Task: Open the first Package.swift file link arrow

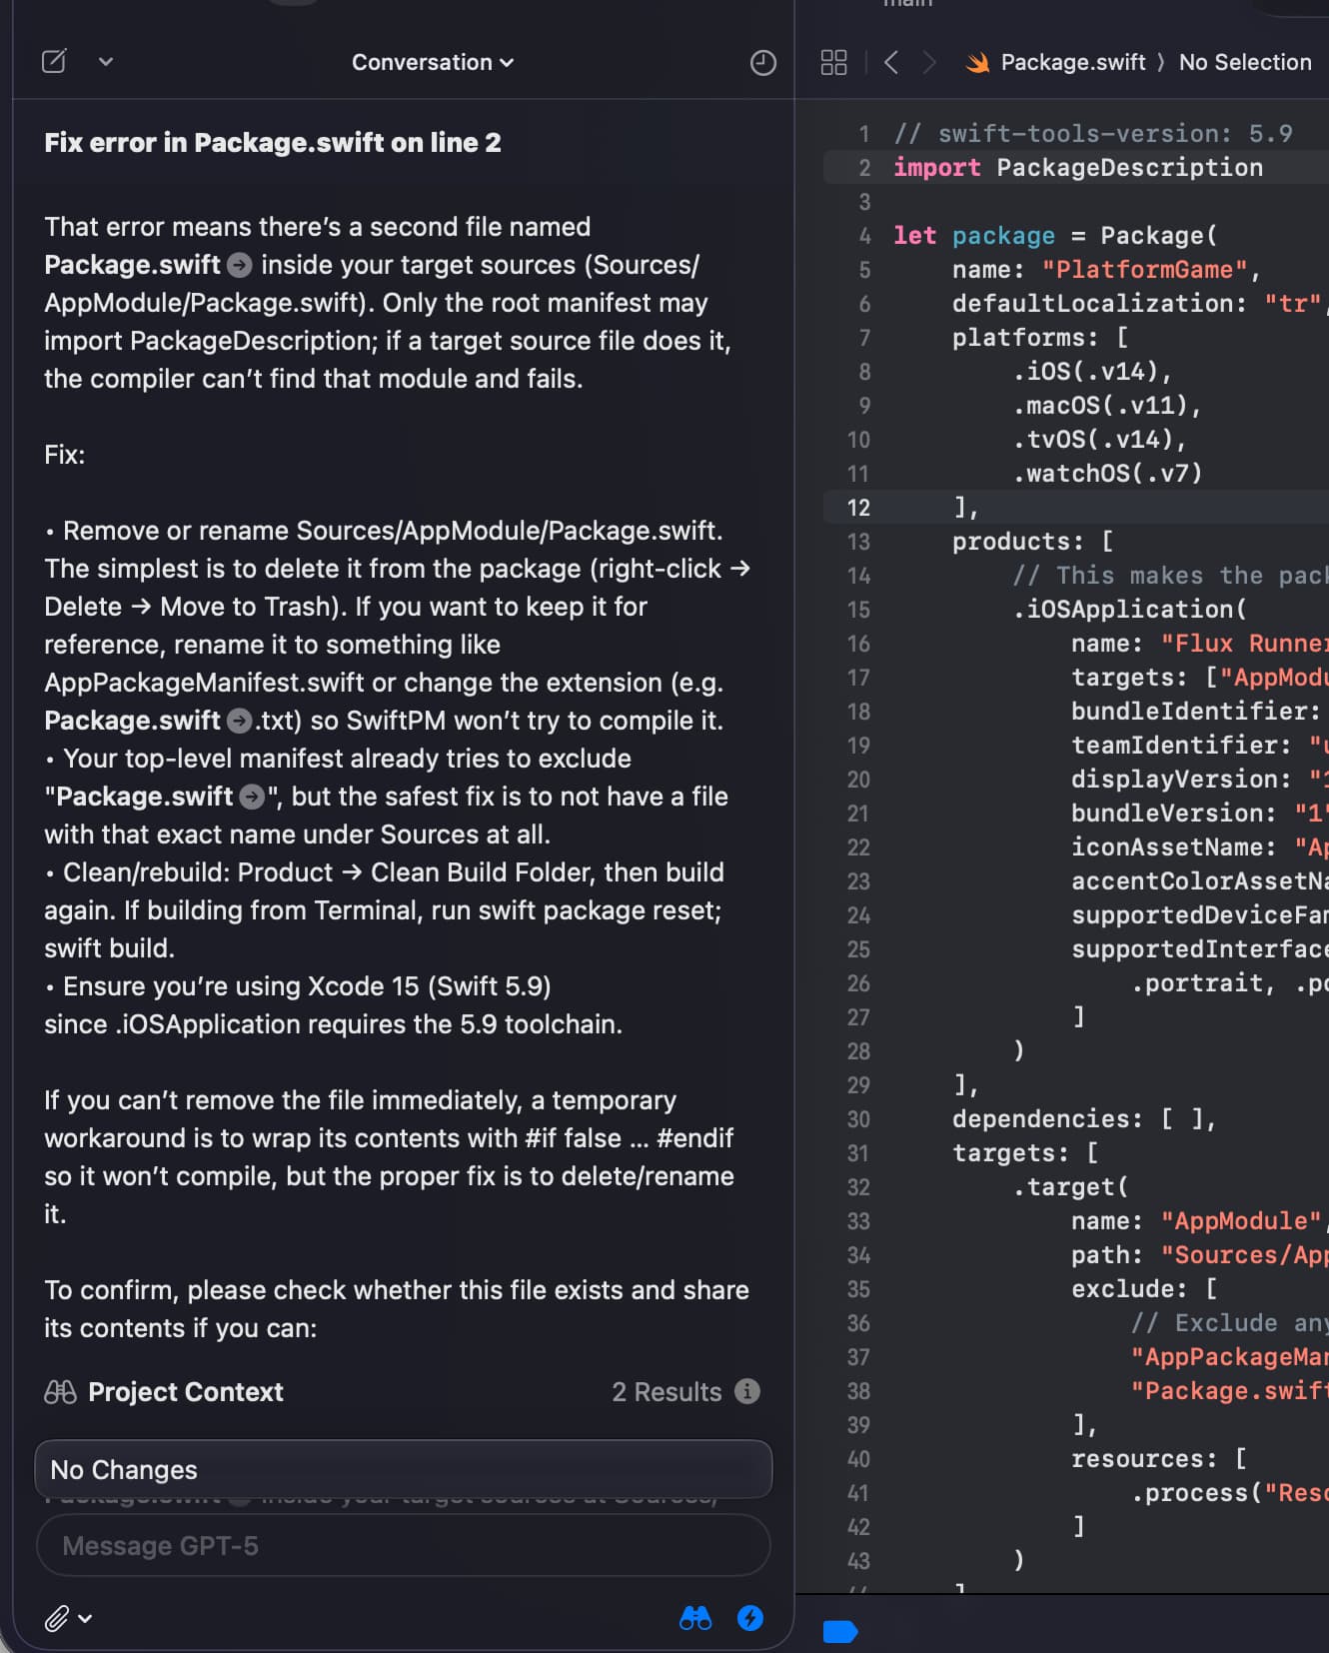Action: 240,265
